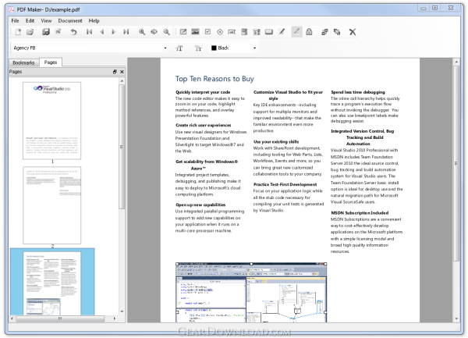Open the Document menu

[x=70, y=20]
